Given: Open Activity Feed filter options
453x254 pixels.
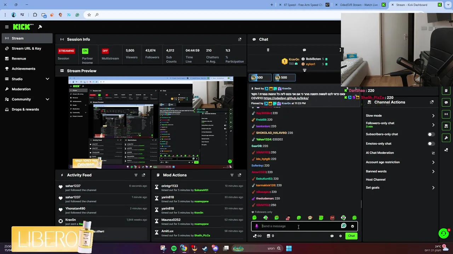Looking at the screenshot, I should (x=136, y=175).
